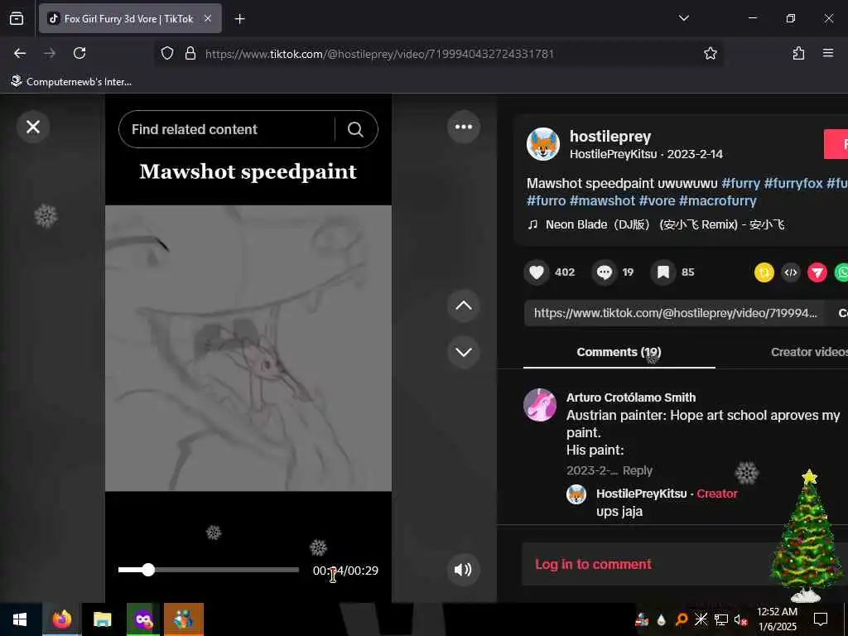The height and width of the screenshot is (636, 848).
Task: Open the Windows notification center
Action: (821, 619)
